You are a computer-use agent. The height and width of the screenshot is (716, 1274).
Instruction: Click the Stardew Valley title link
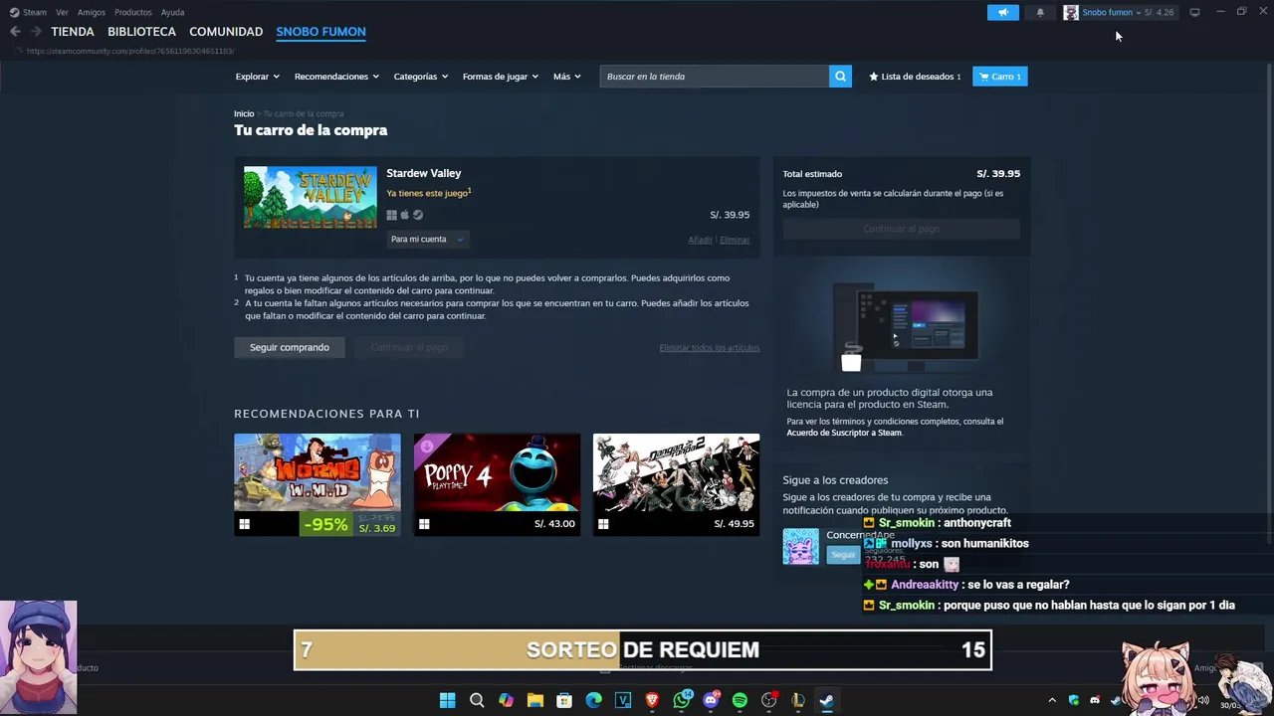click(x=424, y=173)
